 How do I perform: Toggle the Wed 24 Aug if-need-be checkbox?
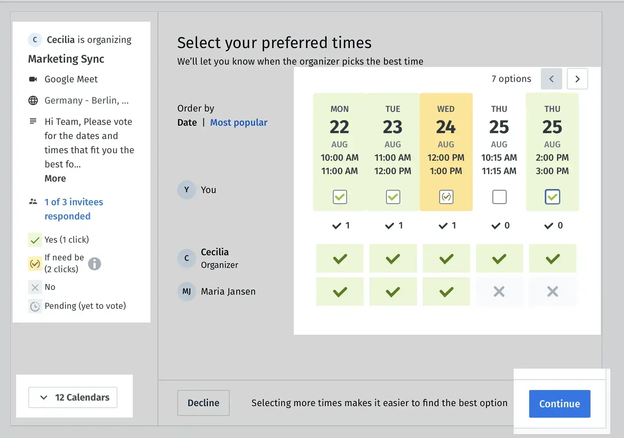point(446,197)
